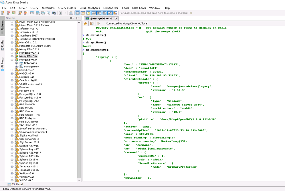Click the first toolbar icon for new server
285x191 pixels.
pos(3,13)
